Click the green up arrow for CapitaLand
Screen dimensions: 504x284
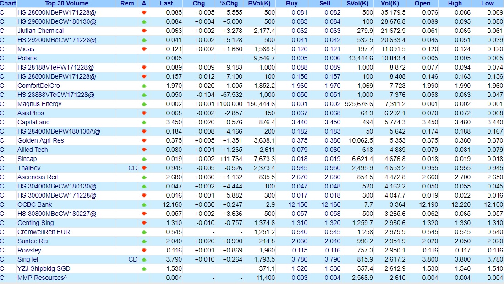[x=144, y=122]
